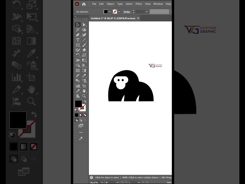Open artboard number dropdown in status bar

pos(139,182)
